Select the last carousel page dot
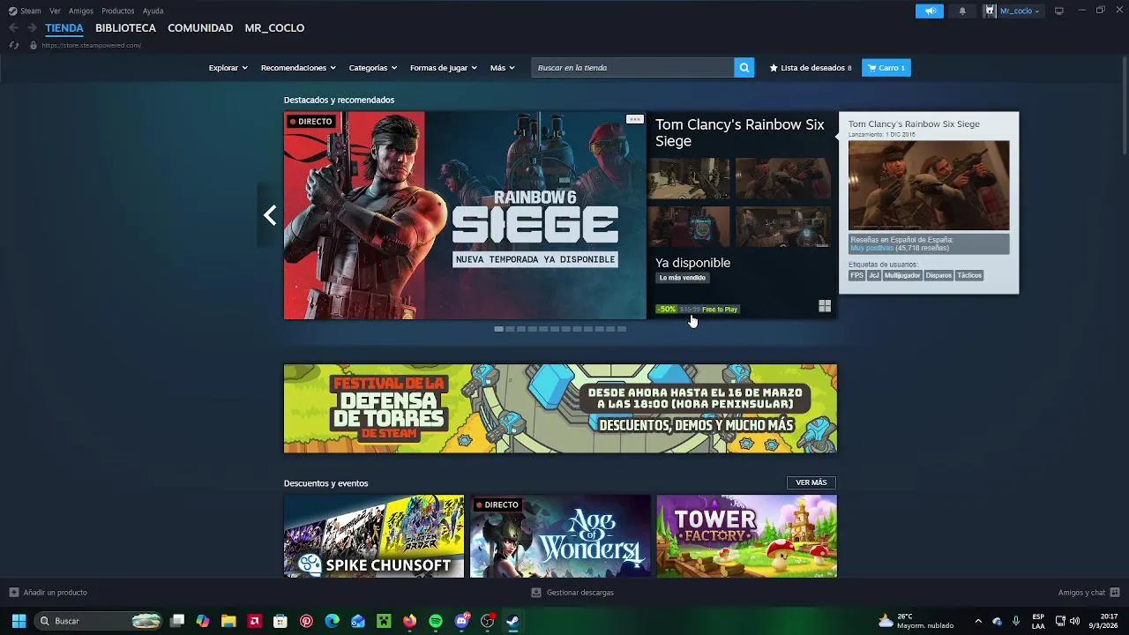Image resolution: width=1129 pixels, height=635 pixels. click(622, 329)
